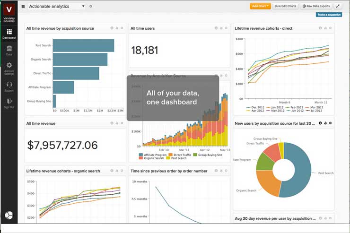Screen dimensions: 350x233
Task: Click icon between info and gear on Lifetime revenue cohorts - direct
Action: click(325, 28)
